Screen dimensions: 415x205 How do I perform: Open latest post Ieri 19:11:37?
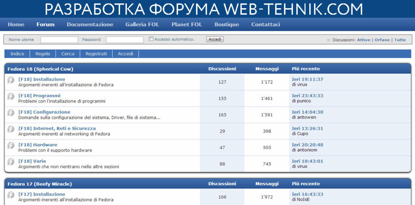307,79
